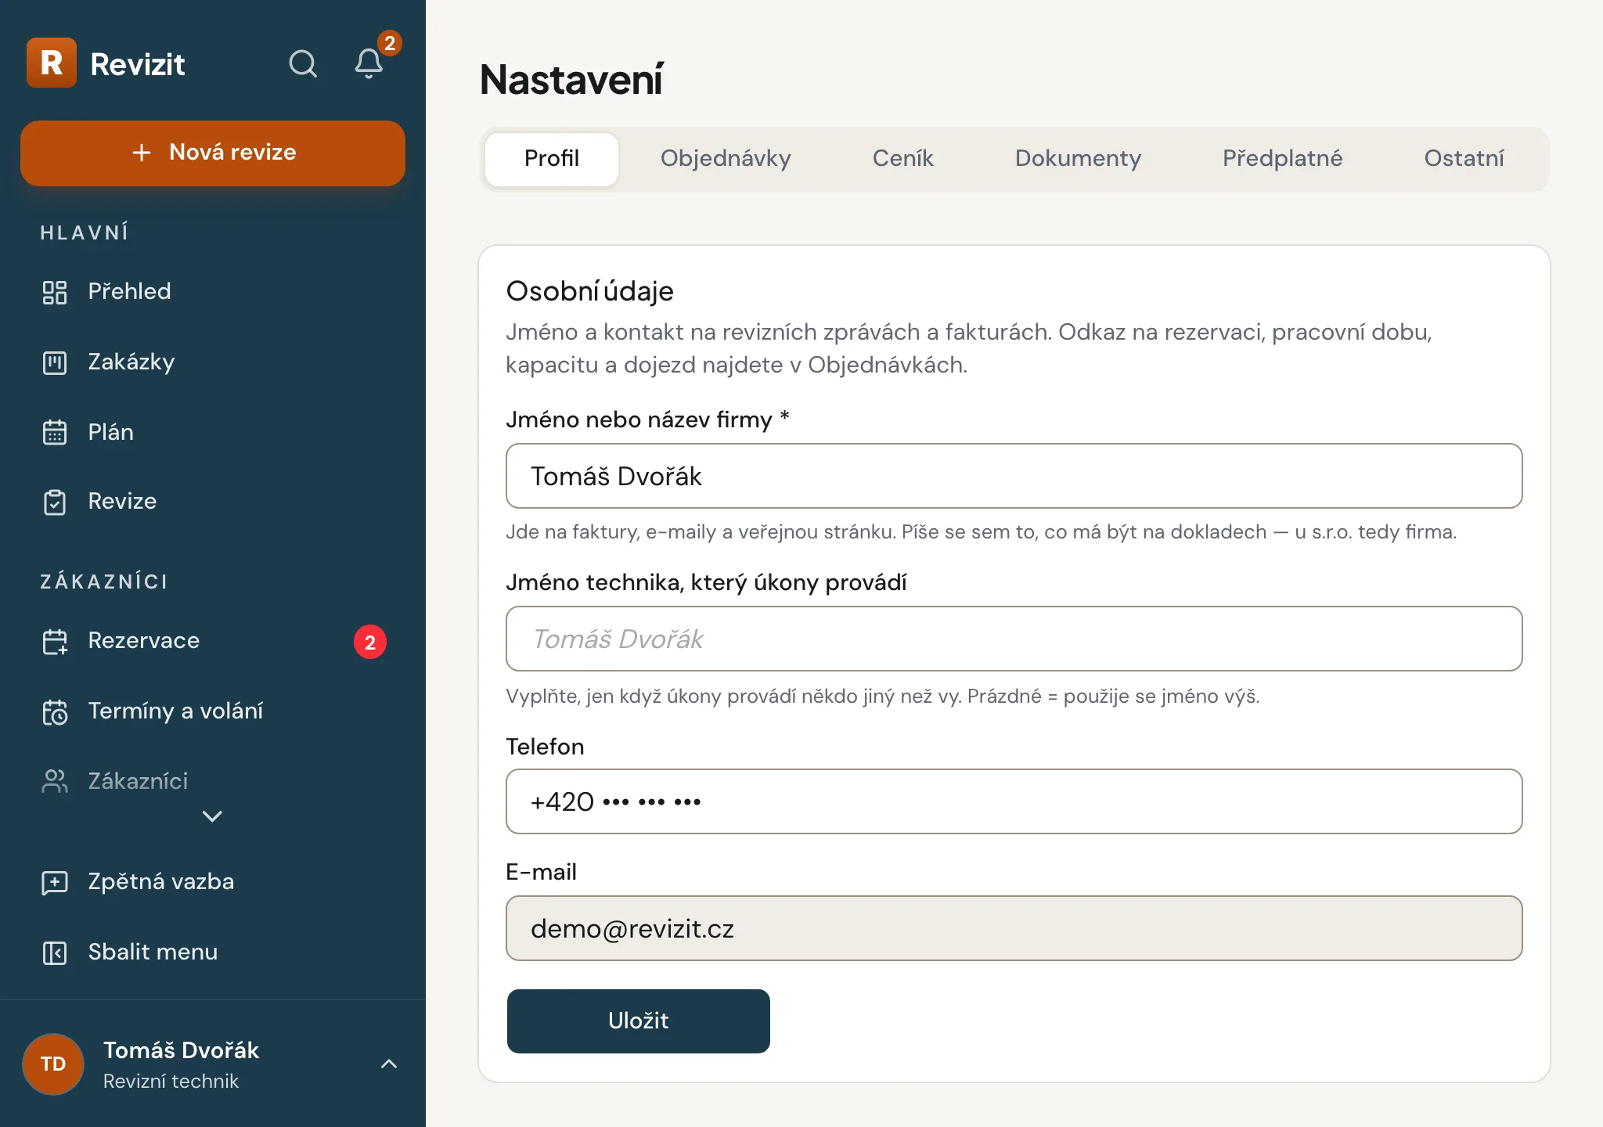Click the Tomáš Dvořák name in sidebar footer
Image resolution: width=1603 pixels, height=1127 pixels.
[x=181, y=1050]
